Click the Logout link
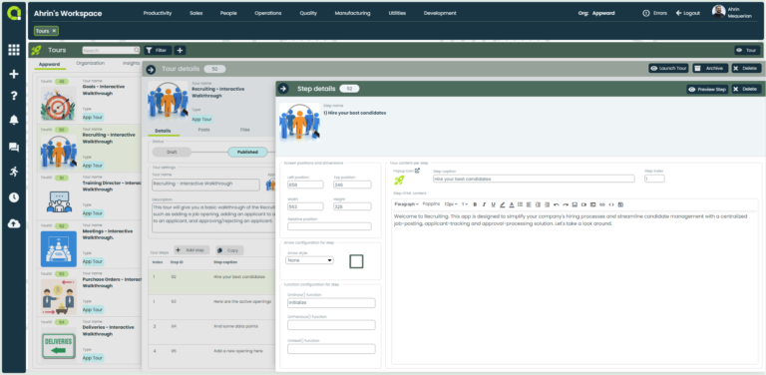 [x=688, y=13]
